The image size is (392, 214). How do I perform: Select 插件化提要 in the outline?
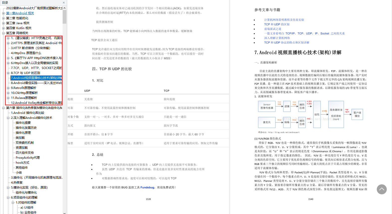click(x=23, y=123)
